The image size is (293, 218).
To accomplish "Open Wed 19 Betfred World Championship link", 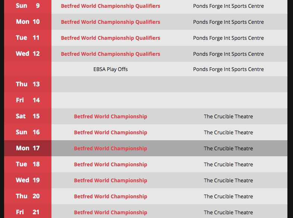I will pyautogui.click(x=110, y=180).
